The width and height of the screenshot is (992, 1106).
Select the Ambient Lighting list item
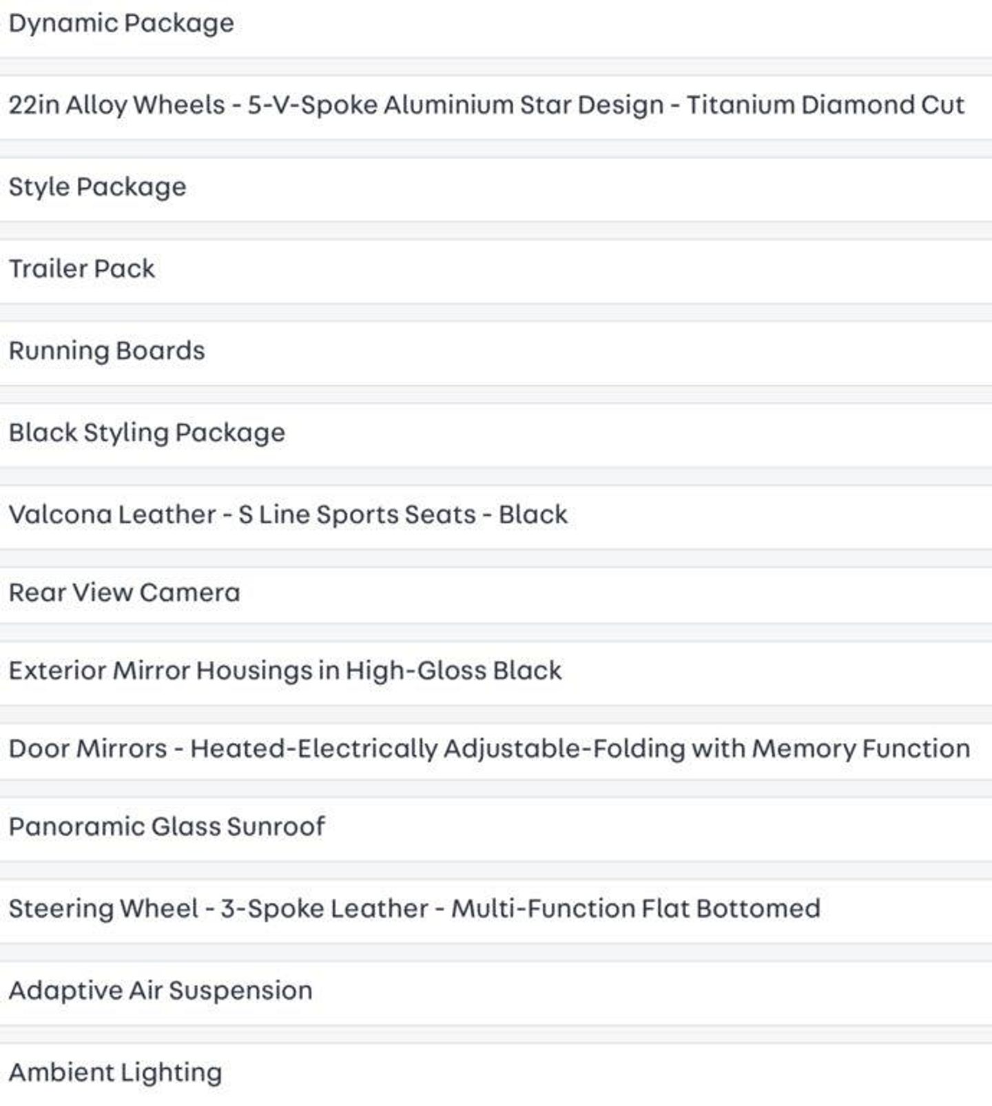115,1073
